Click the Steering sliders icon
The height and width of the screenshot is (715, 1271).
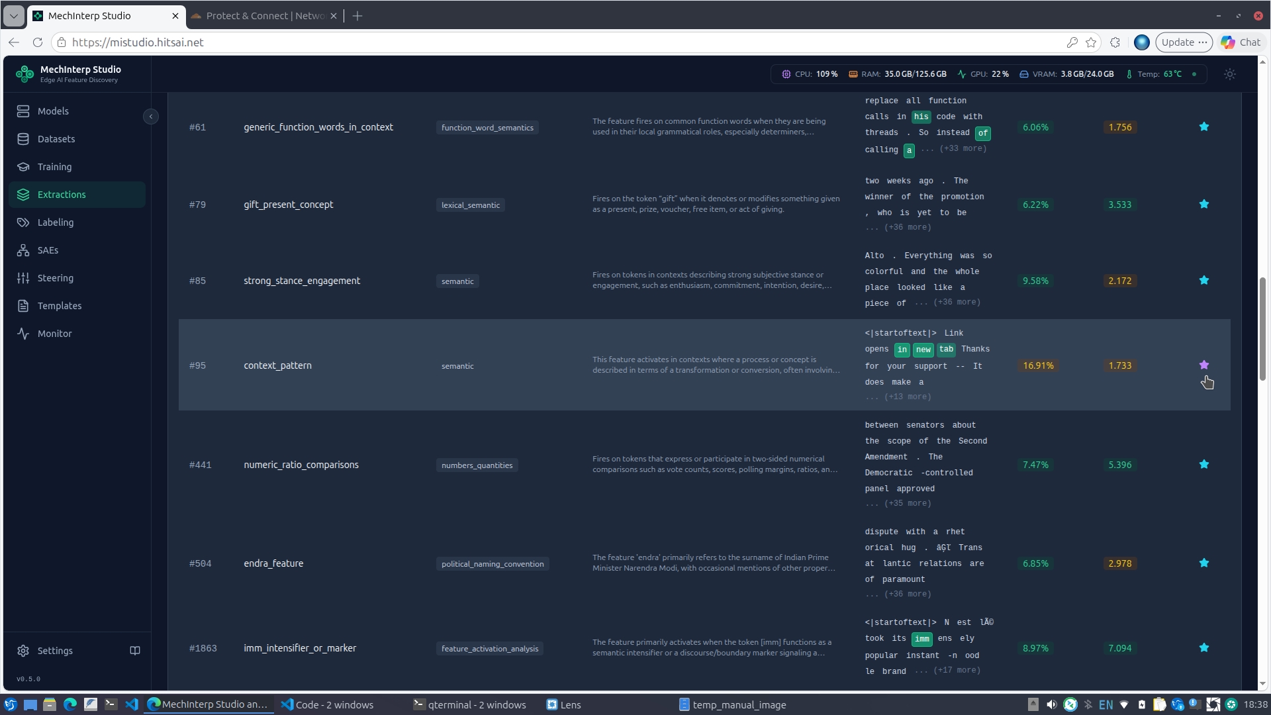click(23, 278)
